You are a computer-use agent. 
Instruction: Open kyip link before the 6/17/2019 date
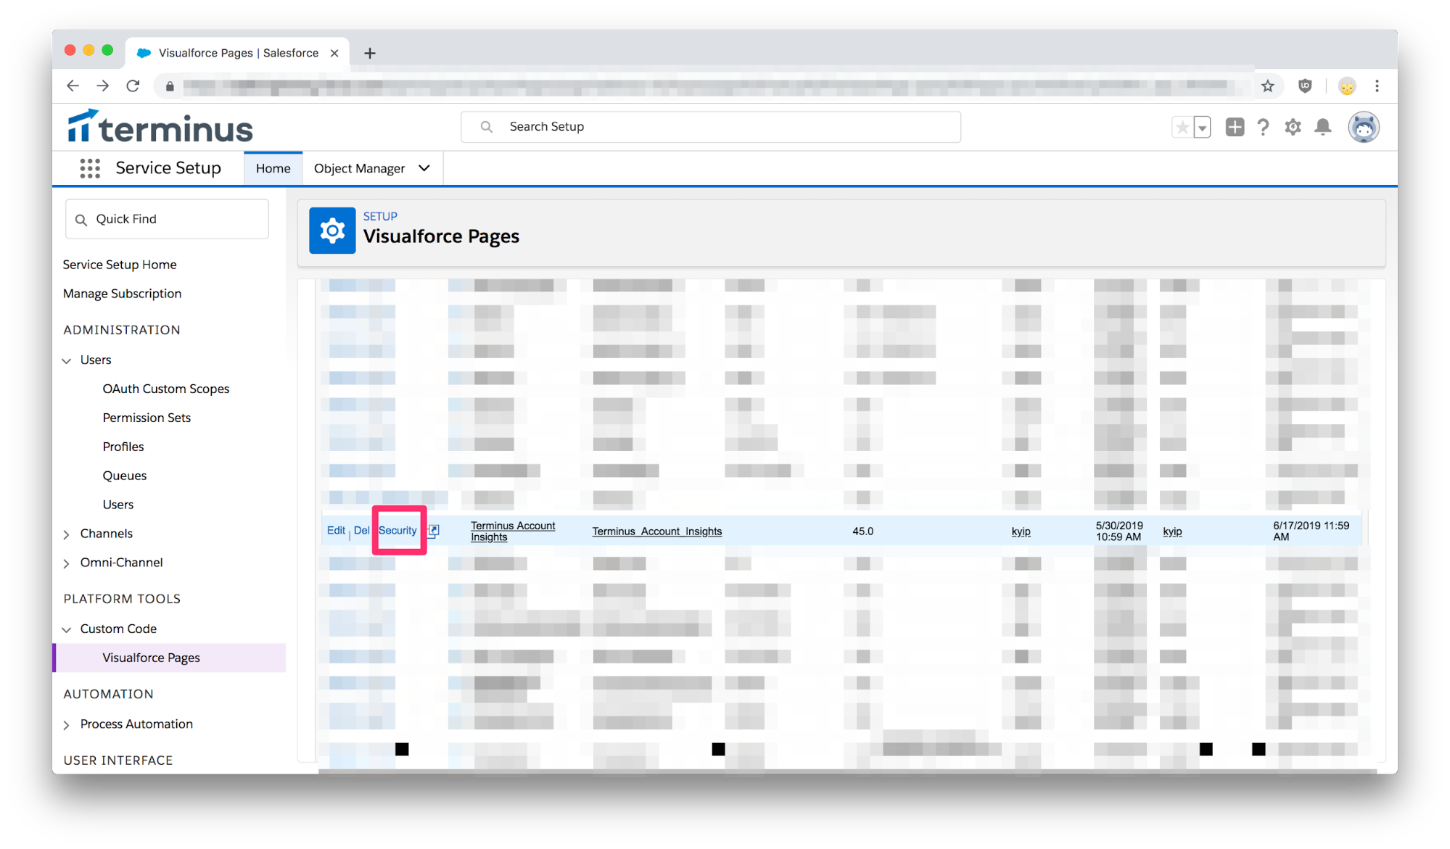[x=1172, y=531]
